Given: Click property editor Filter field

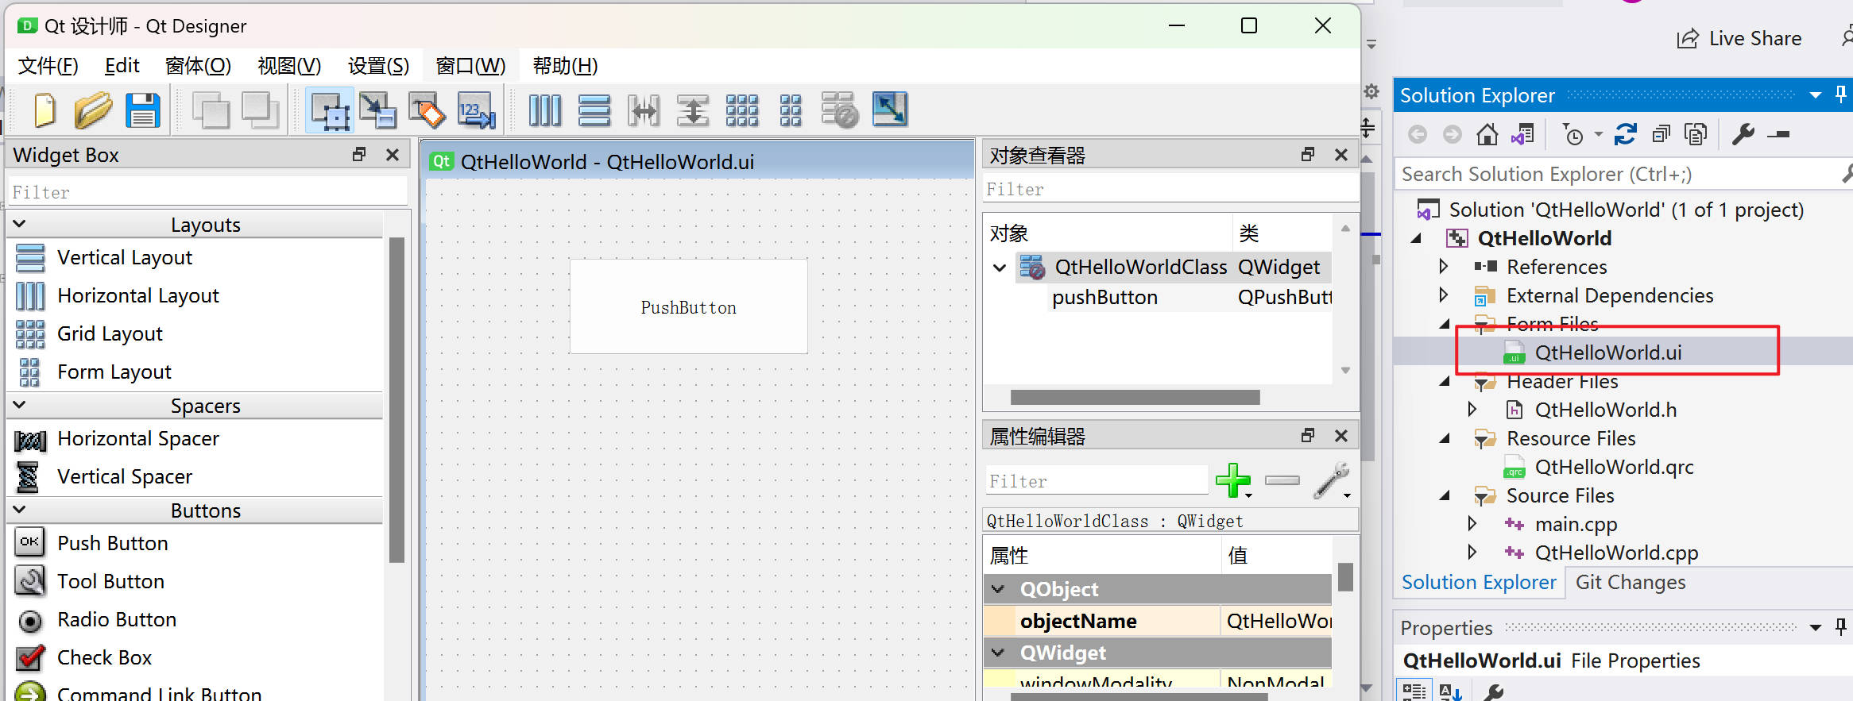Looking at the screenshot, I should pos(1097,481).
